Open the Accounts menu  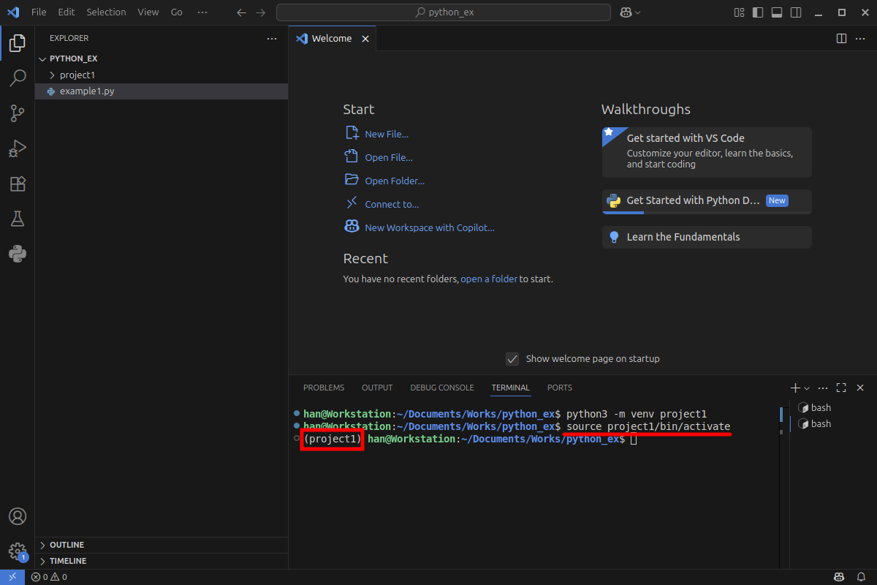(18, 516)
